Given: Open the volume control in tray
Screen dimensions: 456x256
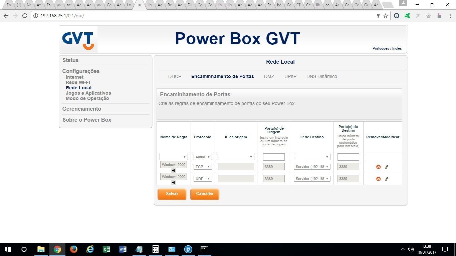Looking at the screenshot, I should pyautogui.click(x=411, y=249).
